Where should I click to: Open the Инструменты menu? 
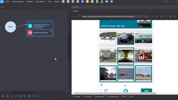(x=40, y=2)
